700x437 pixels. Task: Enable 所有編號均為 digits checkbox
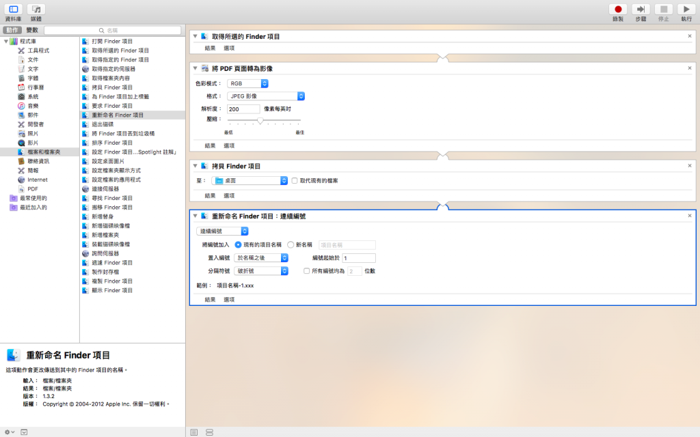[307, 270]
